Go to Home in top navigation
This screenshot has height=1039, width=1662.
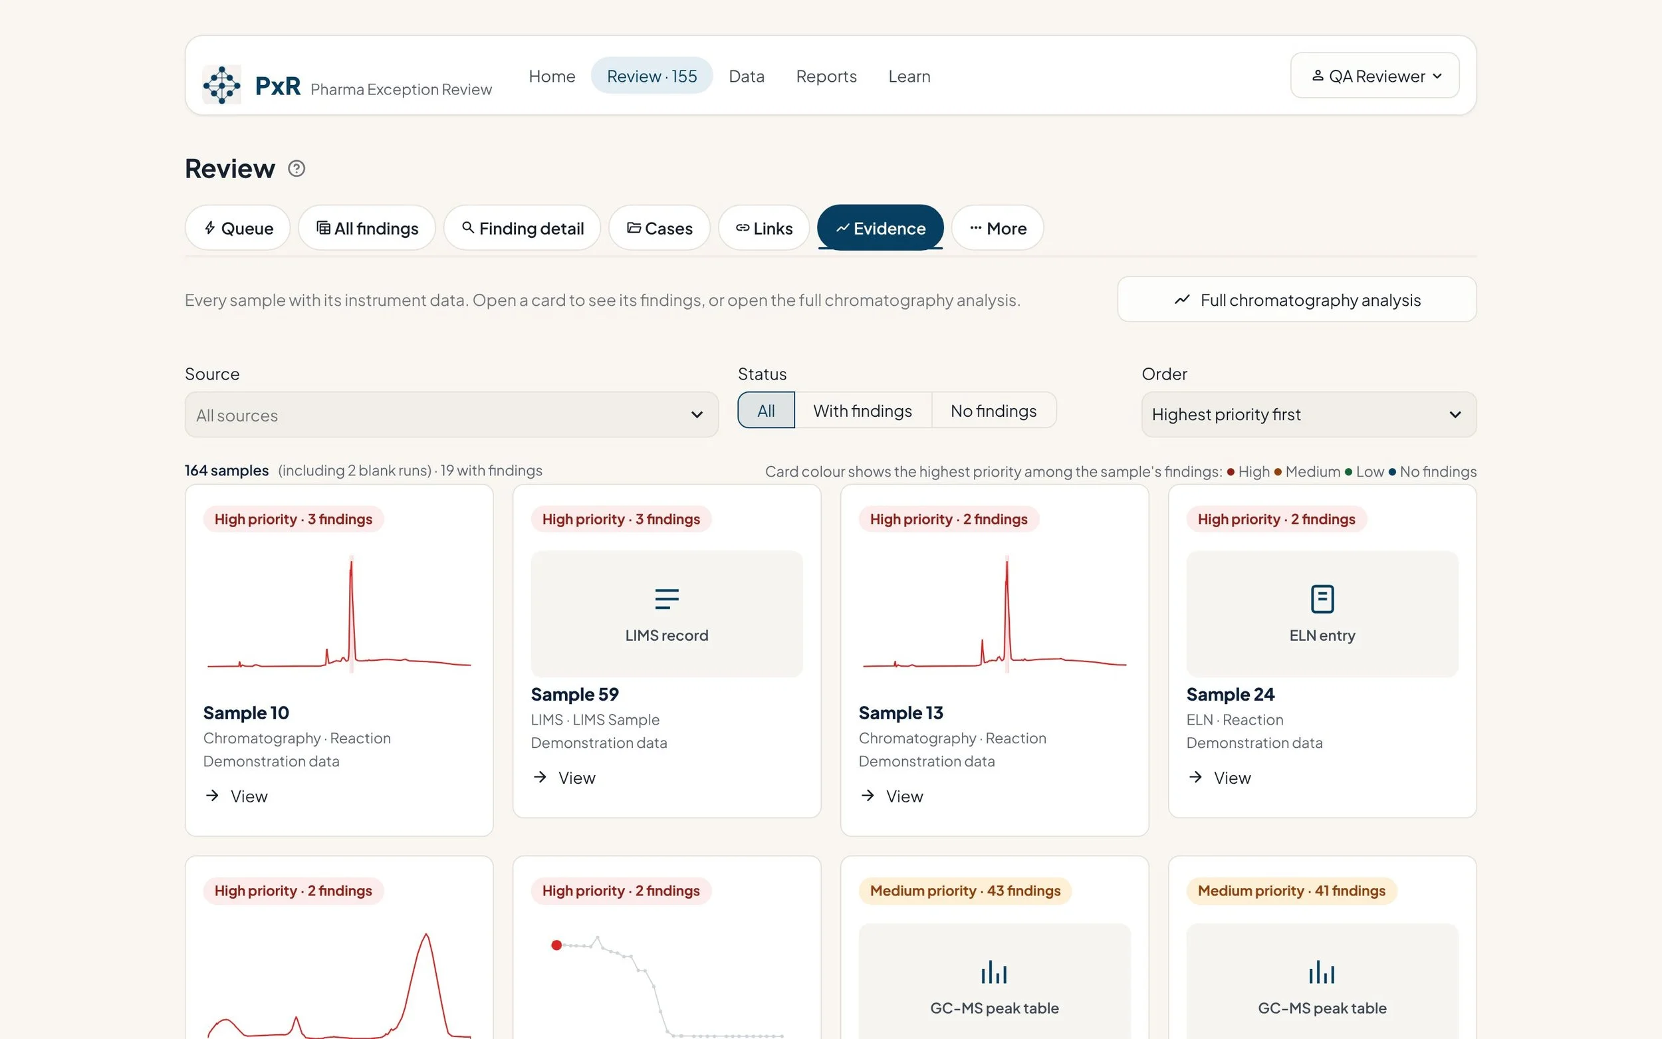(x=552, y=76)
